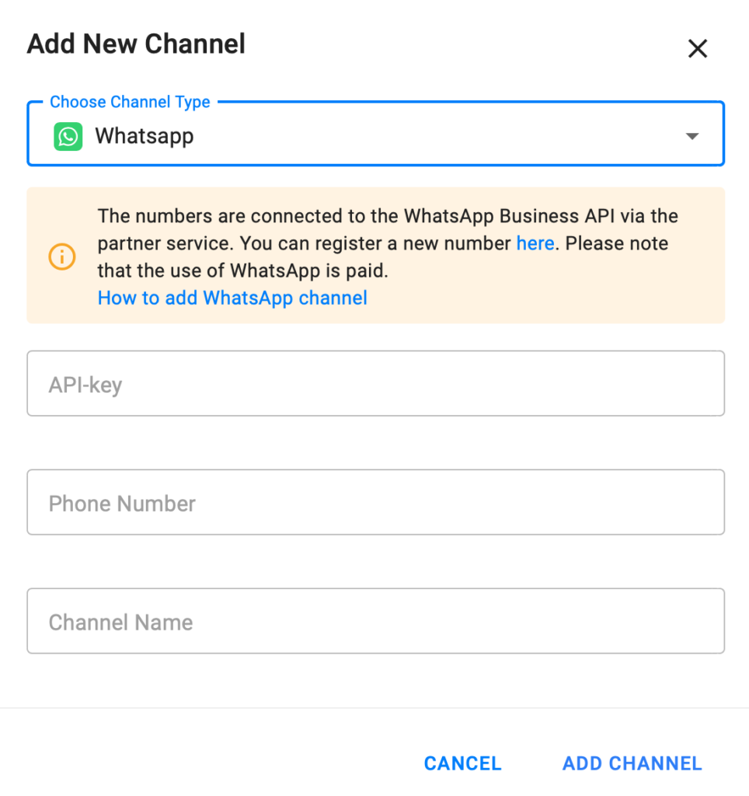The width and height of the screenshot is (749, 796).
Task: Focus the API-key input field
Action: [x=375, y=384]
